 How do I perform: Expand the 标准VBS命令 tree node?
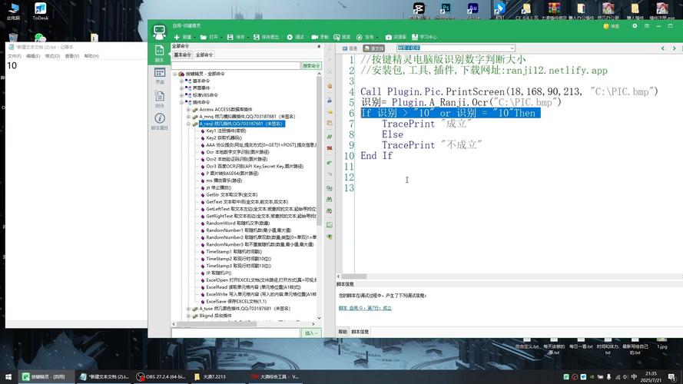181,95
